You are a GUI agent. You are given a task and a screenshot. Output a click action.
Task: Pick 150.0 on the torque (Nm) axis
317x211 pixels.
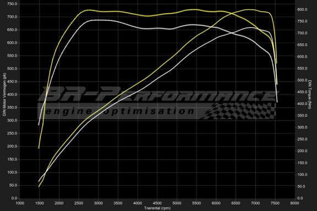[x=302, y=163]
